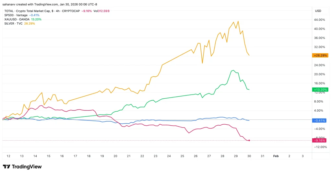Image resolution: width=332 pixels, height=174 pixels.
Task: Click the silver line peak near 29th
Action: coord(238,21)
